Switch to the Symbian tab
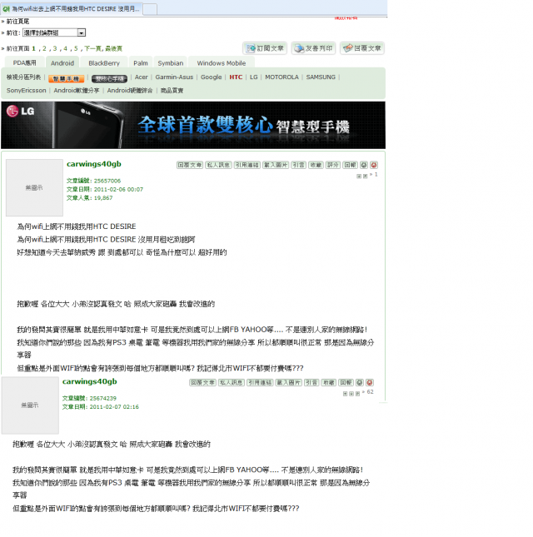 pyautogui.click(x=171, y=63)
